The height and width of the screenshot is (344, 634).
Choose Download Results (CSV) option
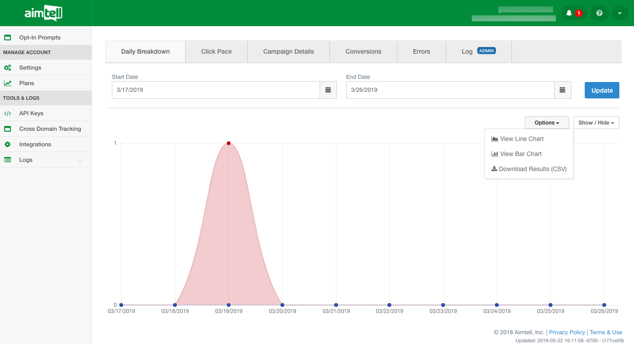pos(532,169)
